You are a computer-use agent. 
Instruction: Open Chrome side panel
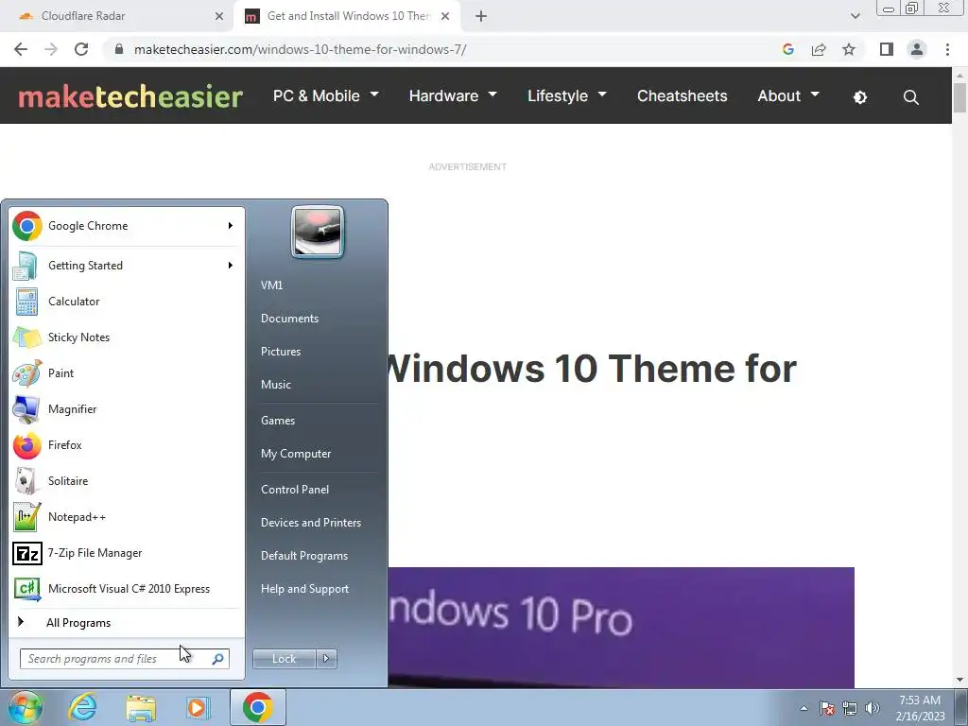[887, 49]
